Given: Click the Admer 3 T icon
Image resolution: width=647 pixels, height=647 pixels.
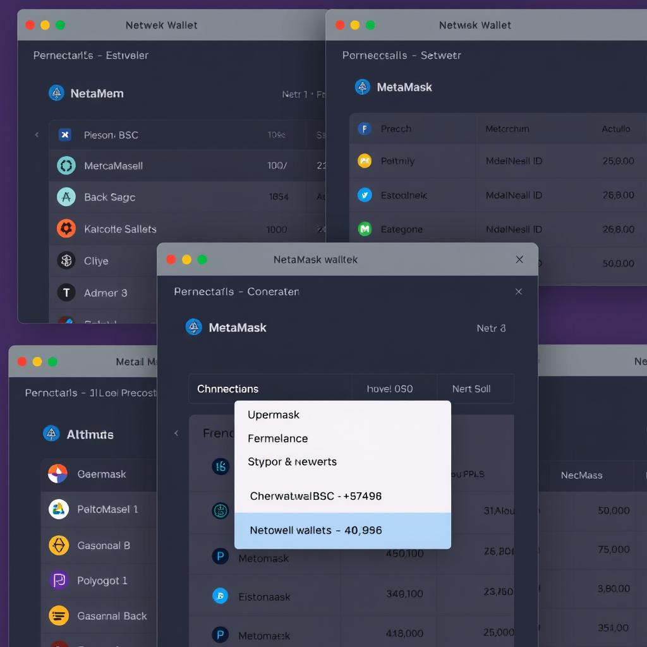Looking at the screenshot, I should tap(66, 293).
